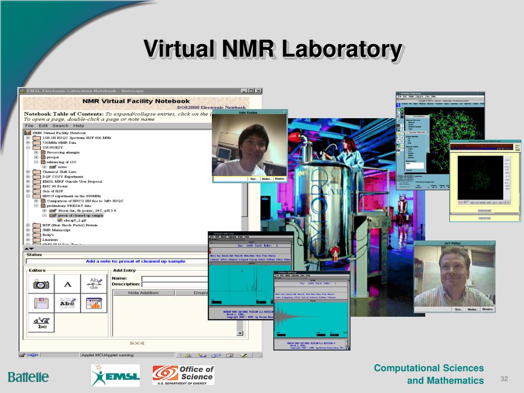Click the Kelly Keating video feed
This screenshot has width=524, height=393.
tap(250, 145)
